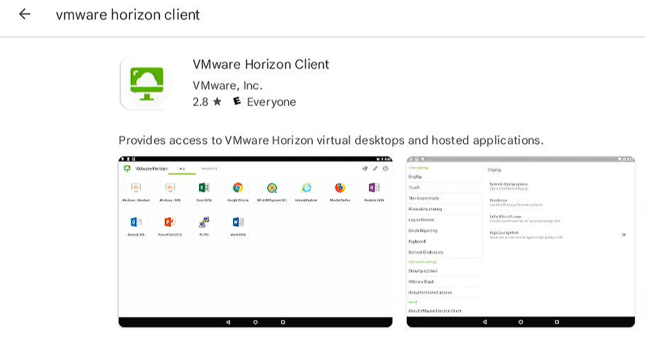Tap the OneNote icon in first screenshot
645x351 pixels.
pos(374,188)
